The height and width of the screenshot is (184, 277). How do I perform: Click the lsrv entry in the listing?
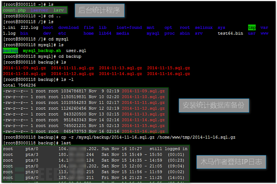pyautogui.click(x=59, y=10)
